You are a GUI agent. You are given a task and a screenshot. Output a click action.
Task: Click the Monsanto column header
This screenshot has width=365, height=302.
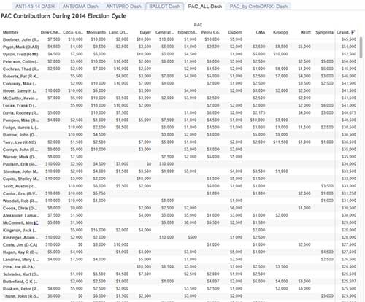pos(96,32)
